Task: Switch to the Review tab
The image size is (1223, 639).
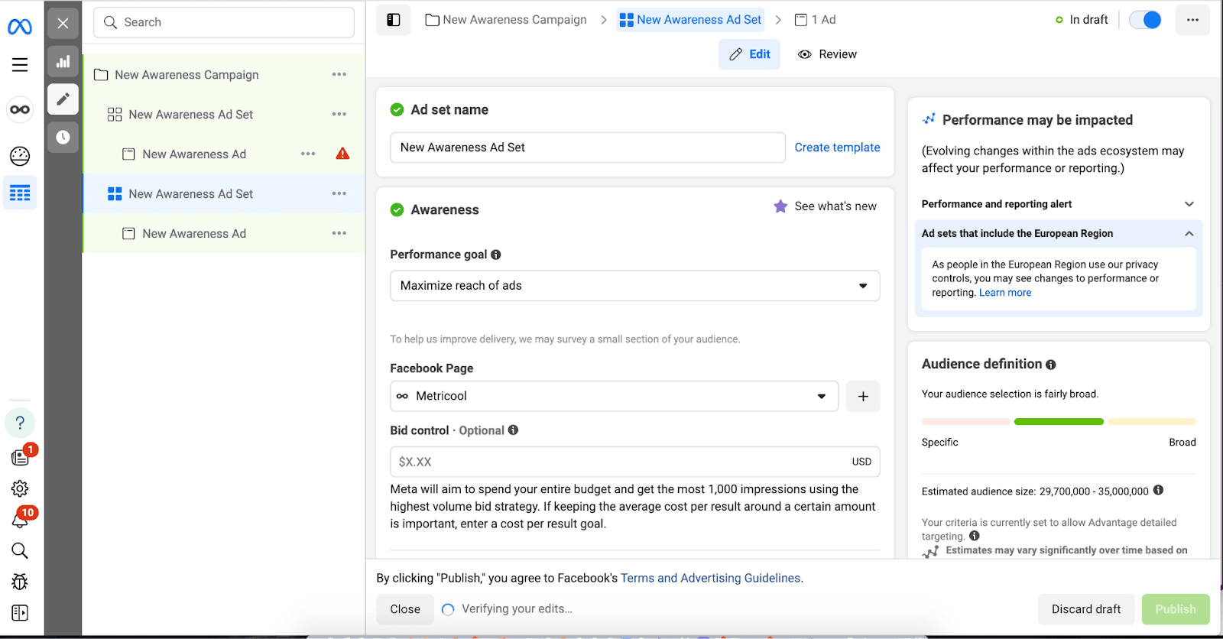Action: (x=827, y=54)
